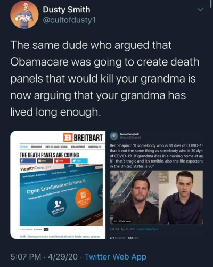Screen dimensions: 213x267
Task: Open Jason Campbell's avatar in quoted tweet
Action: coord(114,136)
